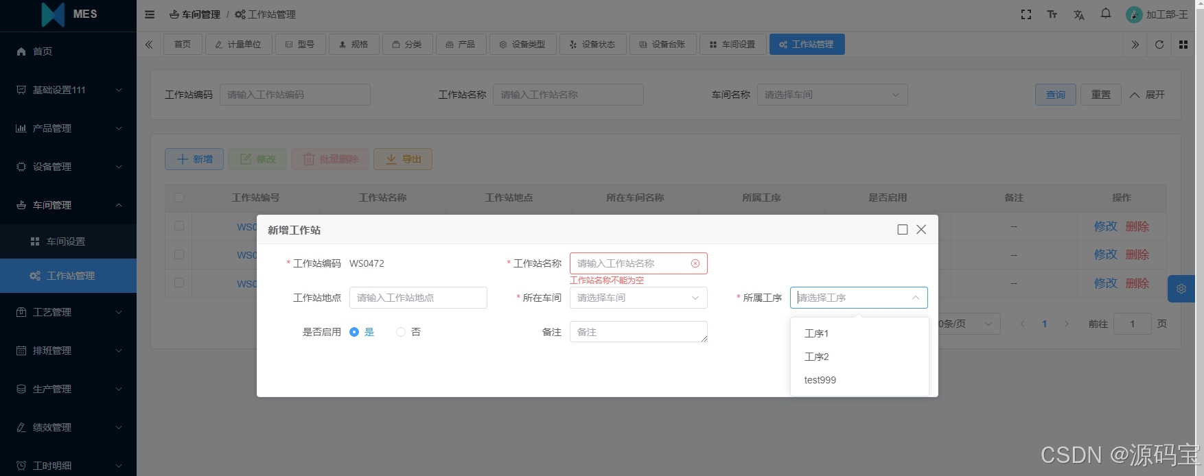Choose 工序1 from the dropdown list
Screen dimensions: 1204x476
click(859, 333)
